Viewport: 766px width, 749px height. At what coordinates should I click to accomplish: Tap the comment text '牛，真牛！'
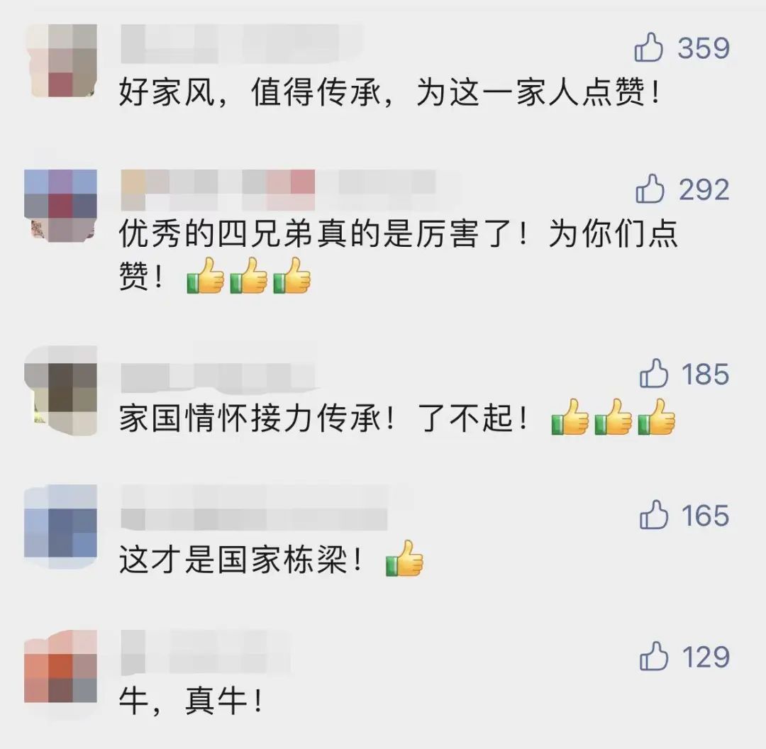coord(191,701)
